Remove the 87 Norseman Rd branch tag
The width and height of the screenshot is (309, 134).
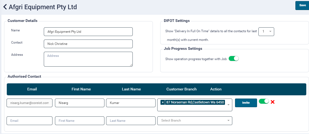163,102
